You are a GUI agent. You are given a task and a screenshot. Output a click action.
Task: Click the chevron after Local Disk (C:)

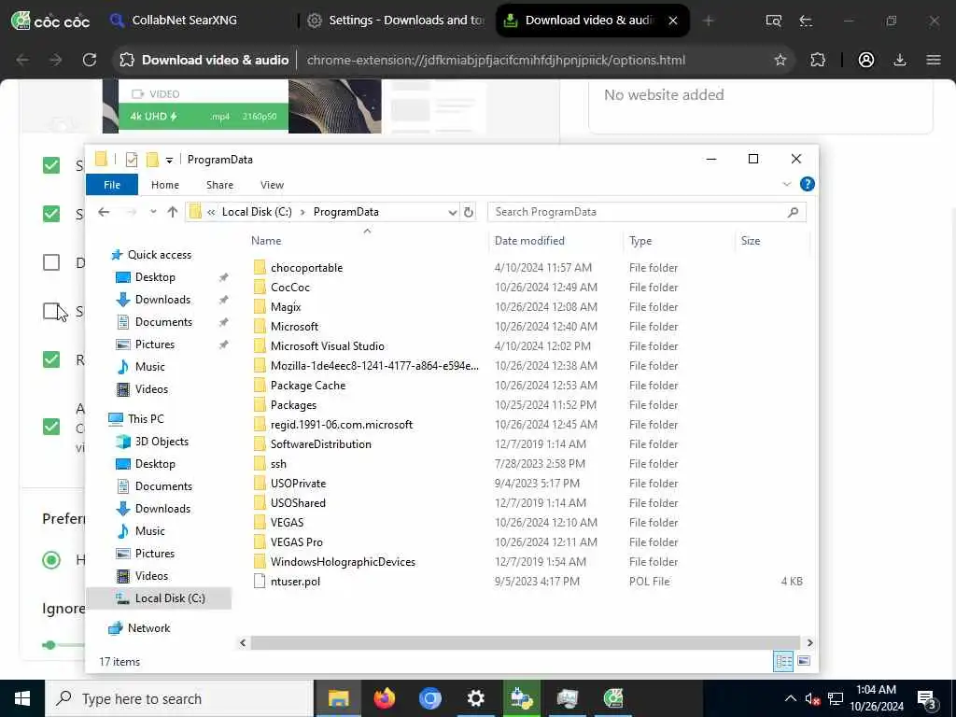(302, 212)
